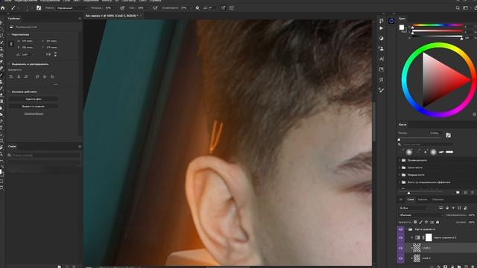
Task: Open the search magnifier icon top right
Action: point(458,8)
